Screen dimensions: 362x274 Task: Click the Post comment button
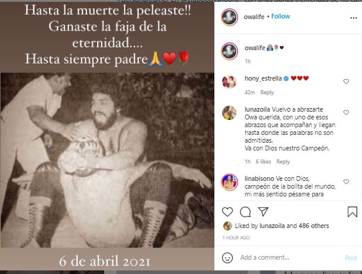click(351, 258)
